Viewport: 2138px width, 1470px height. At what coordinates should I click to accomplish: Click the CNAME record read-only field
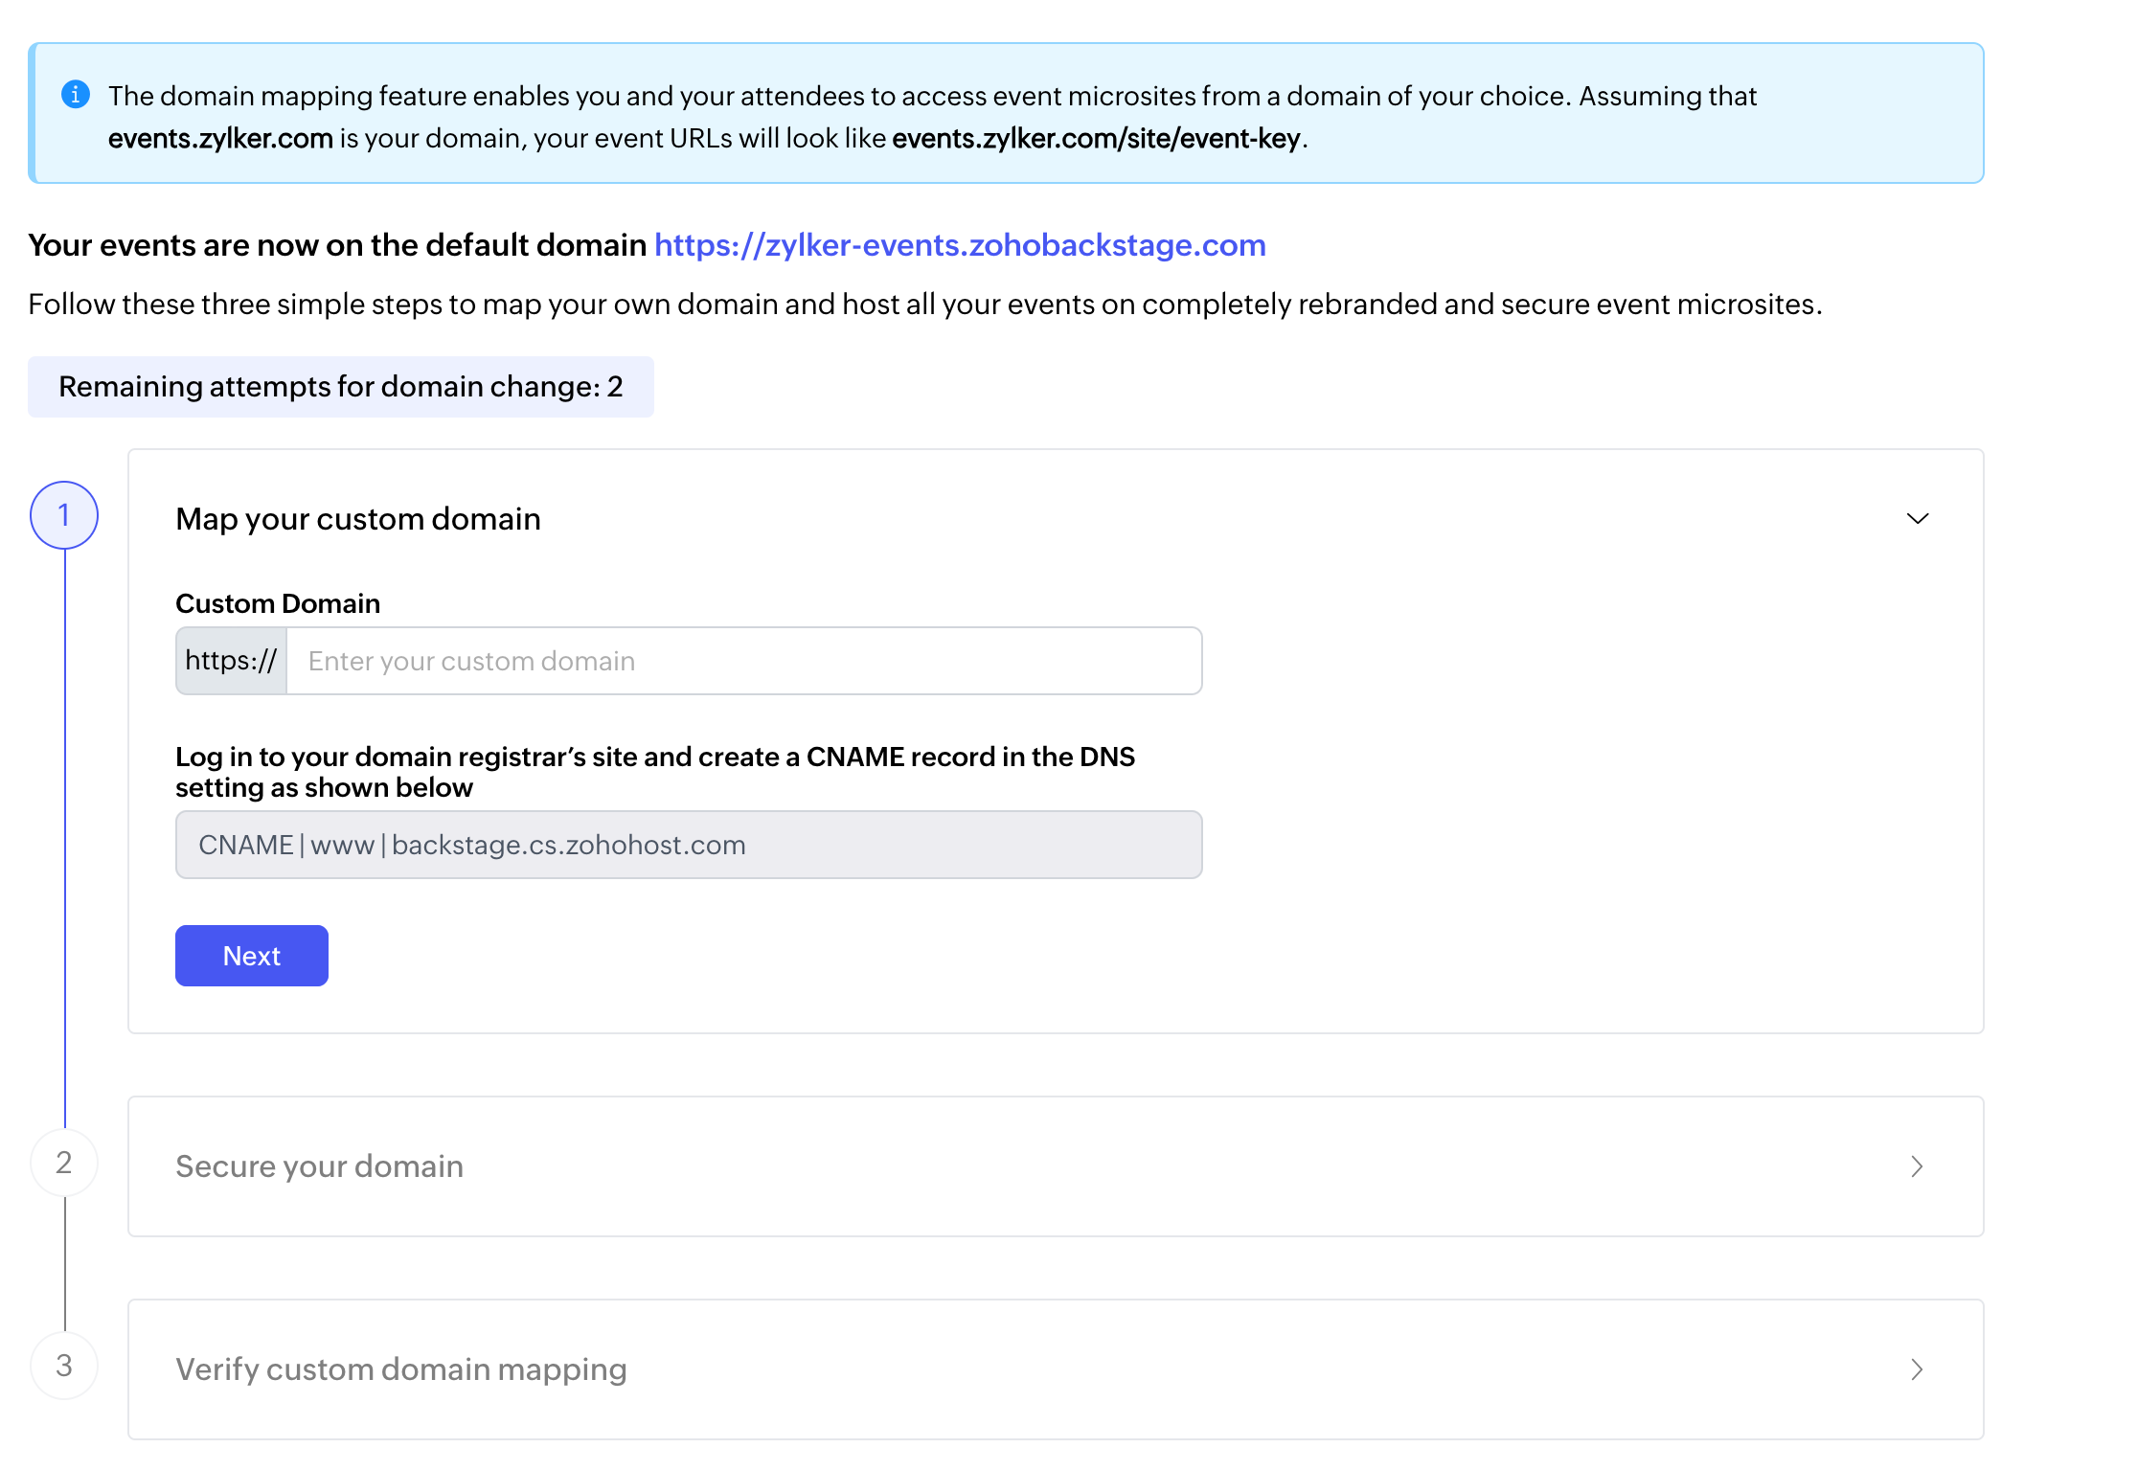coord(688,845)
